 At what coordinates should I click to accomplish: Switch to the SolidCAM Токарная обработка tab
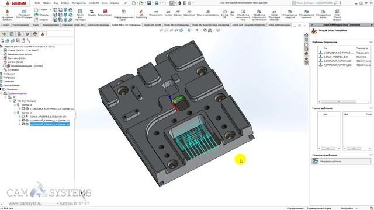click(249, 25)
